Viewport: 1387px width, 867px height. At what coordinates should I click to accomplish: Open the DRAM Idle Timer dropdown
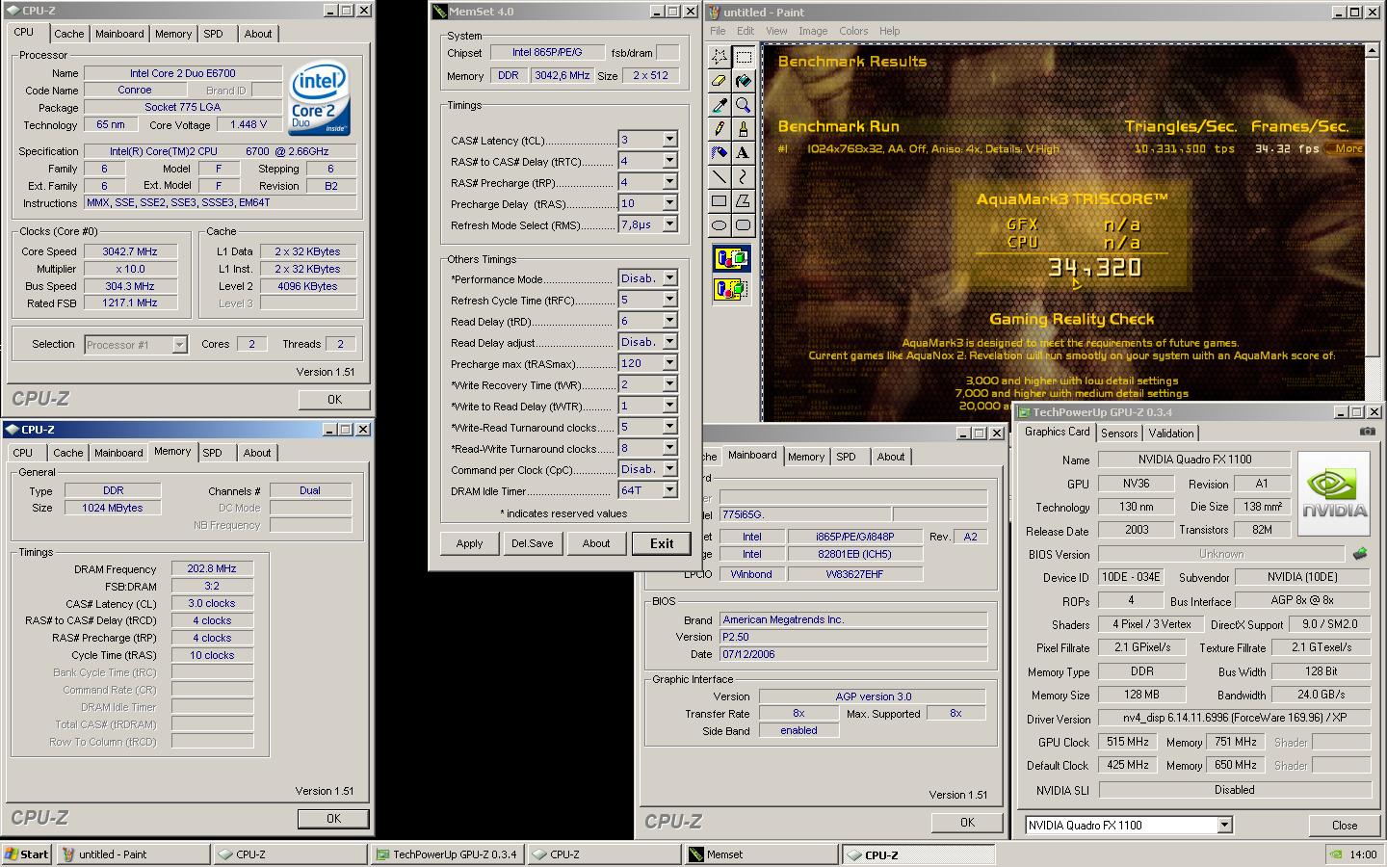(669, 490)
